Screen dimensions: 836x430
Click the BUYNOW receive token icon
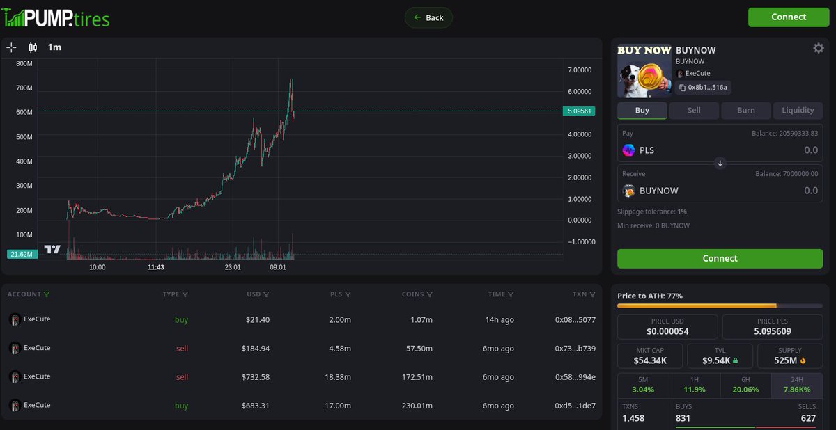pyautogui.click(x=628, y=191)
